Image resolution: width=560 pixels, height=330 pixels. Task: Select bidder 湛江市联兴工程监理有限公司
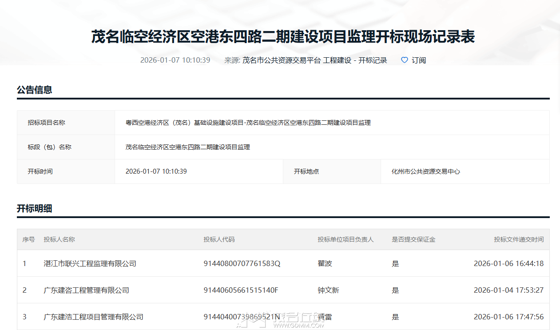click(x=90, y=263)
